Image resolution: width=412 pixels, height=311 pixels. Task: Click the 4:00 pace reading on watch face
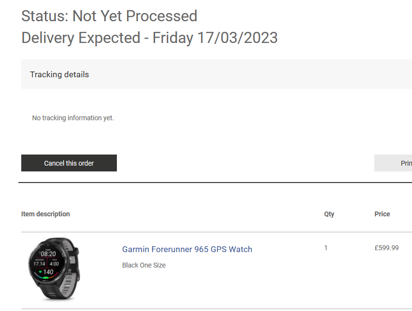point(54,264)
